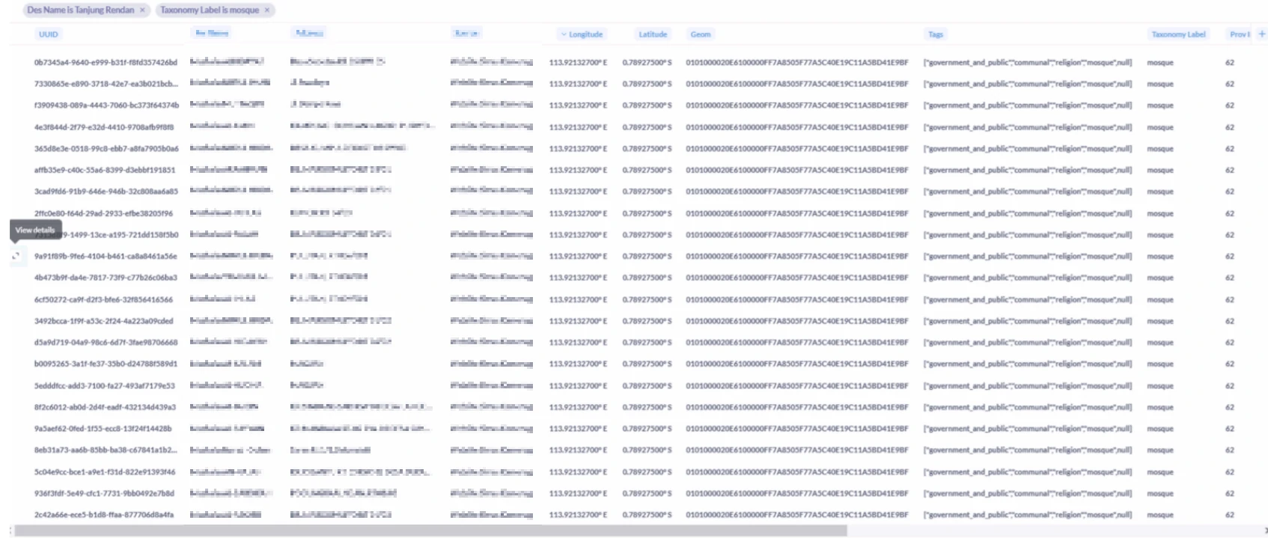The width and height of the screenshot is (1268, 538).
Task: Open the Latitude column header menu
Action: (652, 34)
